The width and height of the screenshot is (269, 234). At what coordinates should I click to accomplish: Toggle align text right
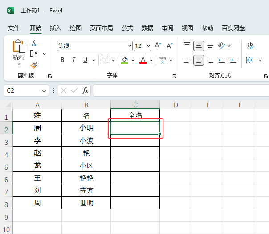tap(210, 60)
